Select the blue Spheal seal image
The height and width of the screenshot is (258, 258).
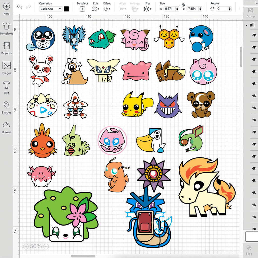(x=201, y=39)
